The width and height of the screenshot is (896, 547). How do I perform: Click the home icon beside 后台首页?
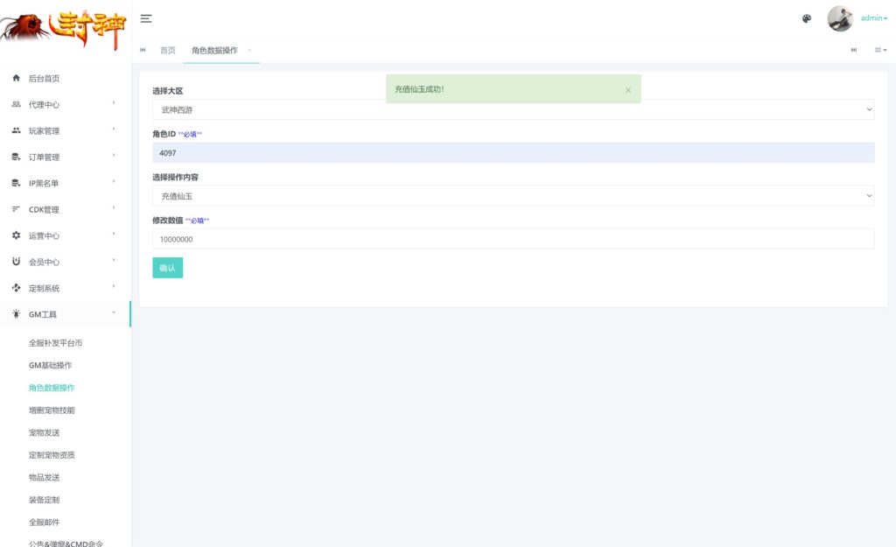16,79
